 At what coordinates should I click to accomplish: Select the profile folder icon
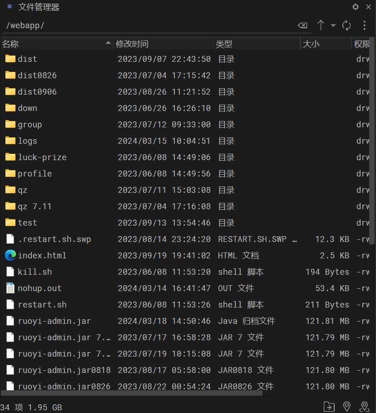pyautogui.click(x=10, y=173)
